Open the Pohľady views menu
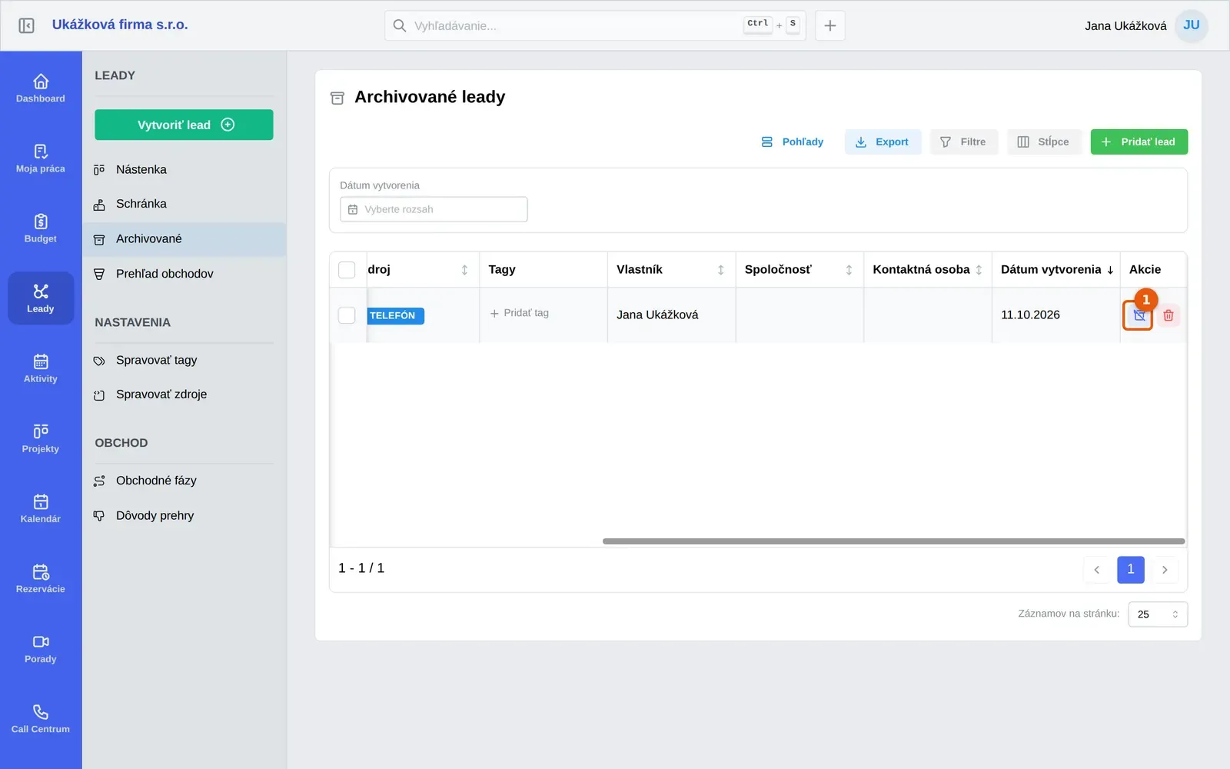The width and height of the screenshot is (1230, 769). pyautogui.click(x=793, y=142)
